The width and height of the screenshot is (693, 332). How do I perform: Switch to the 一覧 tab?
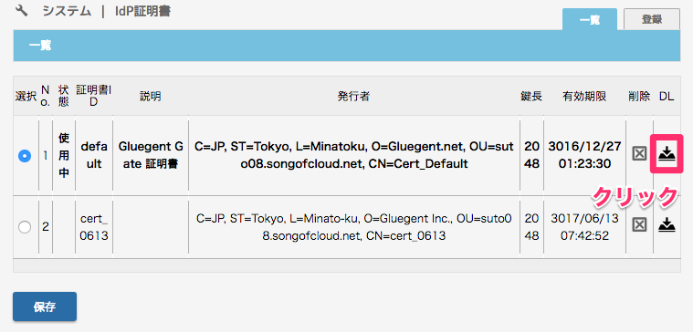(590, 19)
